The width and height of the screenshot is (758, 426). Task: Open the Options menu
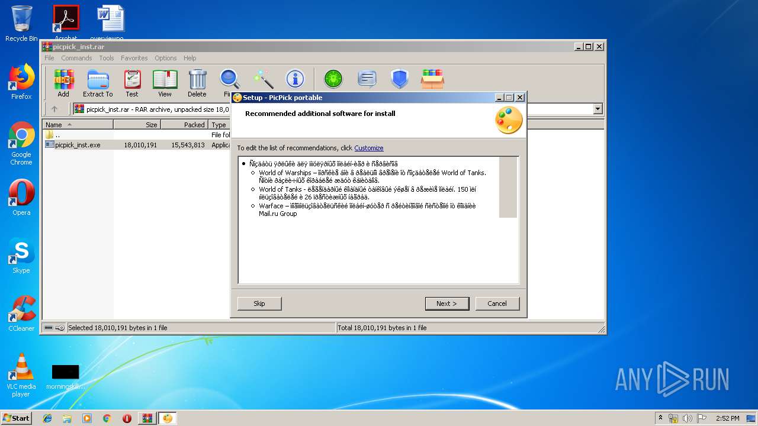coord(166,58)
